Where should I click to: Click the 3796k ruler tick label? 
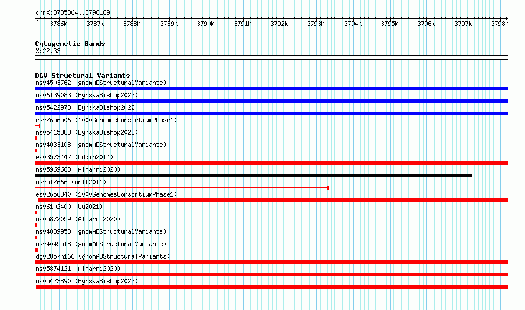(x=426, y=24)
